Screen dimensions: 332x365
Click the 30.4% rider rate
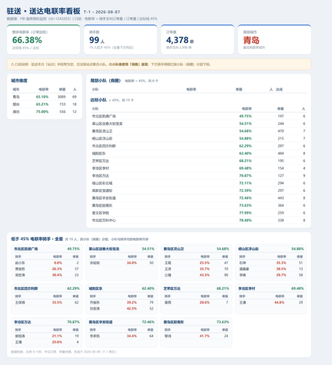(x=57, y=275)
